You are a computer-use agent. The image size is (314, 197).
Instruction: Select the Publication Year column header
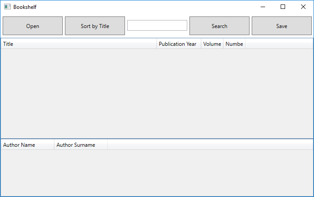pos(179,44)
